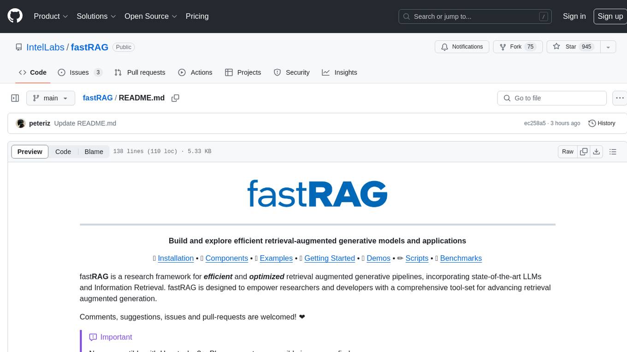Open the IntelLabs organization page
Image resolution: width=627 pixels, height=352 pixels.
pyautogui.click(x=46, y=47)
